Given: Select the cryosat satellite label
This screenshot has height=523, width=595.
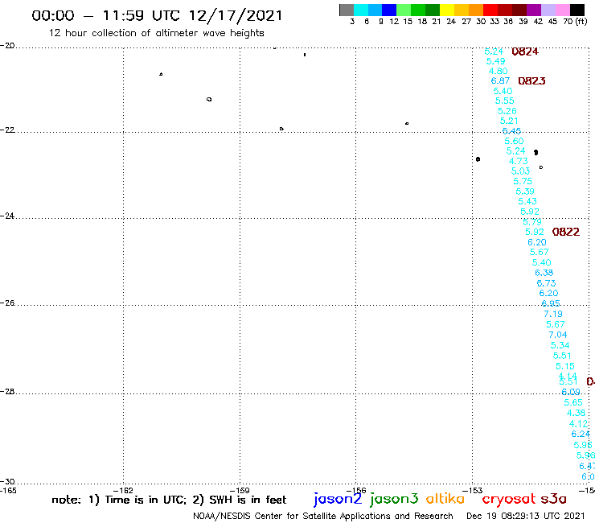Looking at the screenshot, I should point(508,498).
